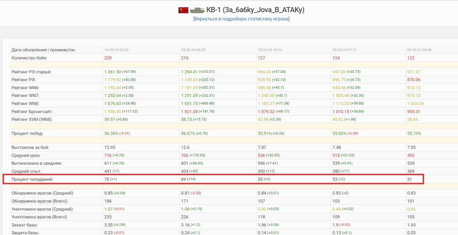Select the average damage value 716

107,155
